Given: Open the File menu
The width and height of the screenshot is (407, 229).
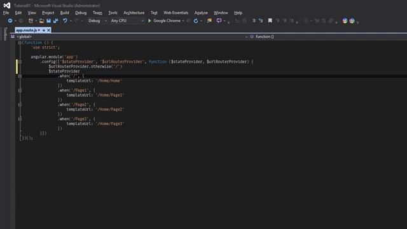Looking at the screenshot, I should (x=6, y=13).
